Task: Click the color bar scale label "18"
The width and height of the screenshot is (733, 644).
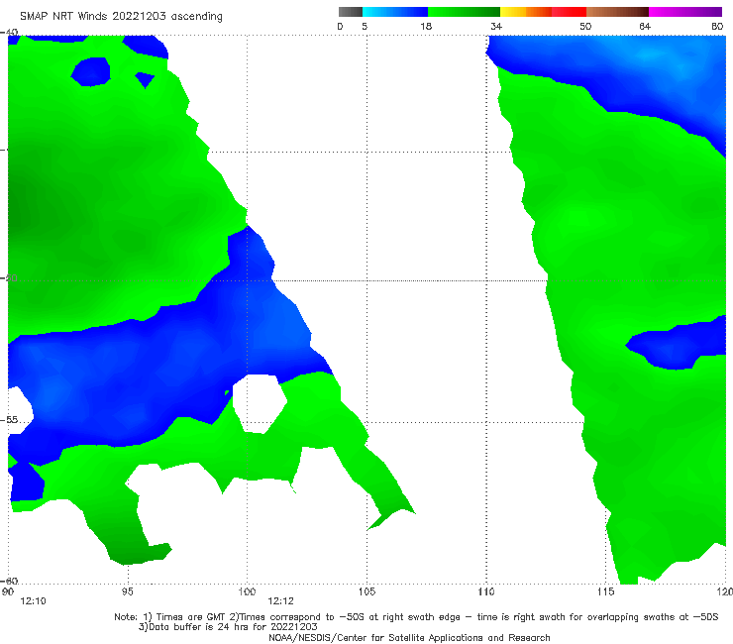Action: tap(426, 27)
